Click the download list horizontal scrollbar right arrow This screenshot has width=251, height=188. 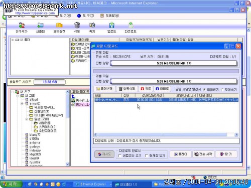pos(236,134)
